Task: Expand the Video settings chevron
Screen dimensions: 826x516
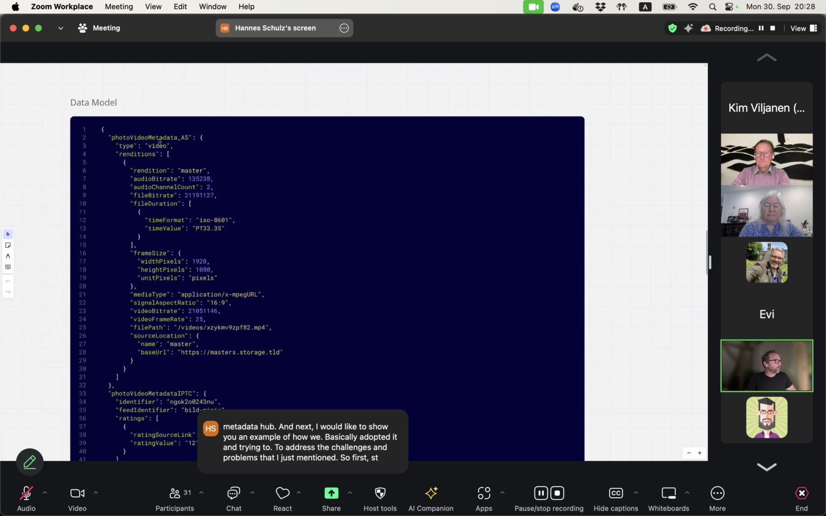Action: 96,492
